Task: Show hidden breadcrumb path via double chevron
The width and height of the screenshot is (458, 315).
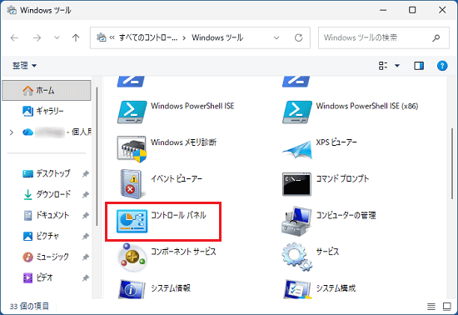Action: (112, 37)
